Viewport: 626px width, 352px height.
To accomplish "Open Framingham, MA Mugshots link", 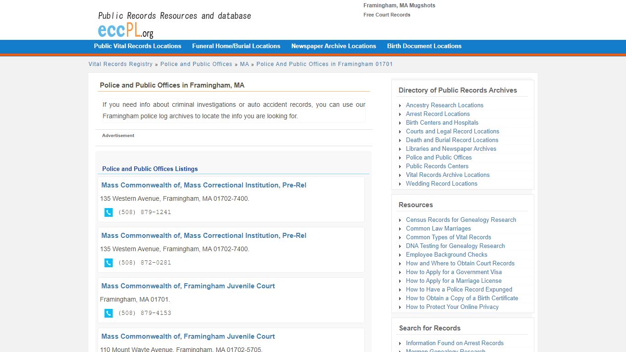I will (399, 5).
